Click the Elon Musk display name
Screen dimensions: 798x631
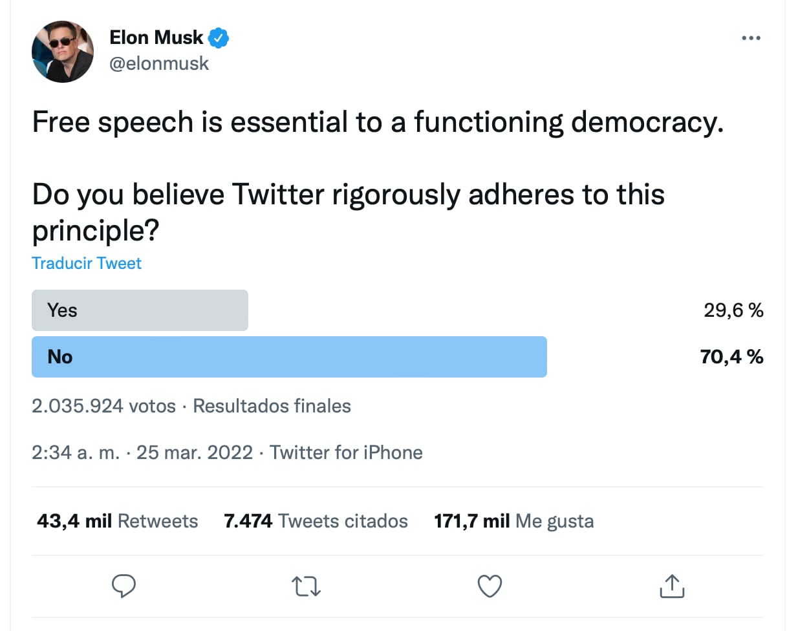(156, 37)
